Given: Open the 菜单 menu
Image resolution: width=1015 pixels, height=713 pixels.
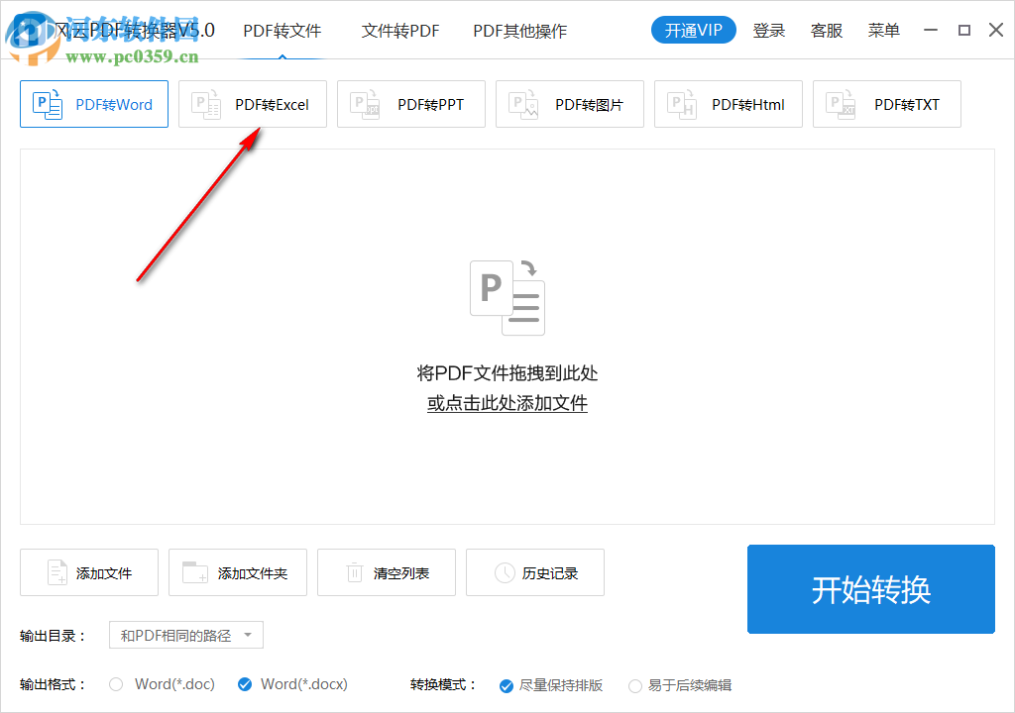Looking at the screenshot, I should click(882, 30).
